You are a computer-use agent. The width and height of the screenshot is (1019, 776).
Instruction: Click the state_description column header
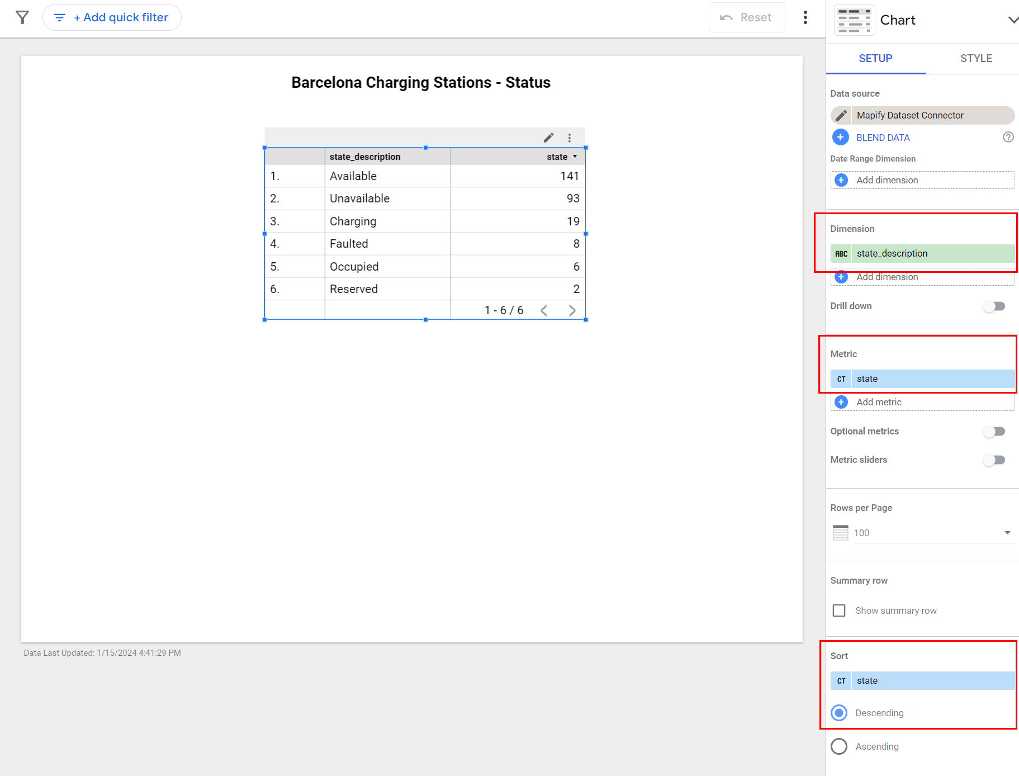(x=365, y=157)
